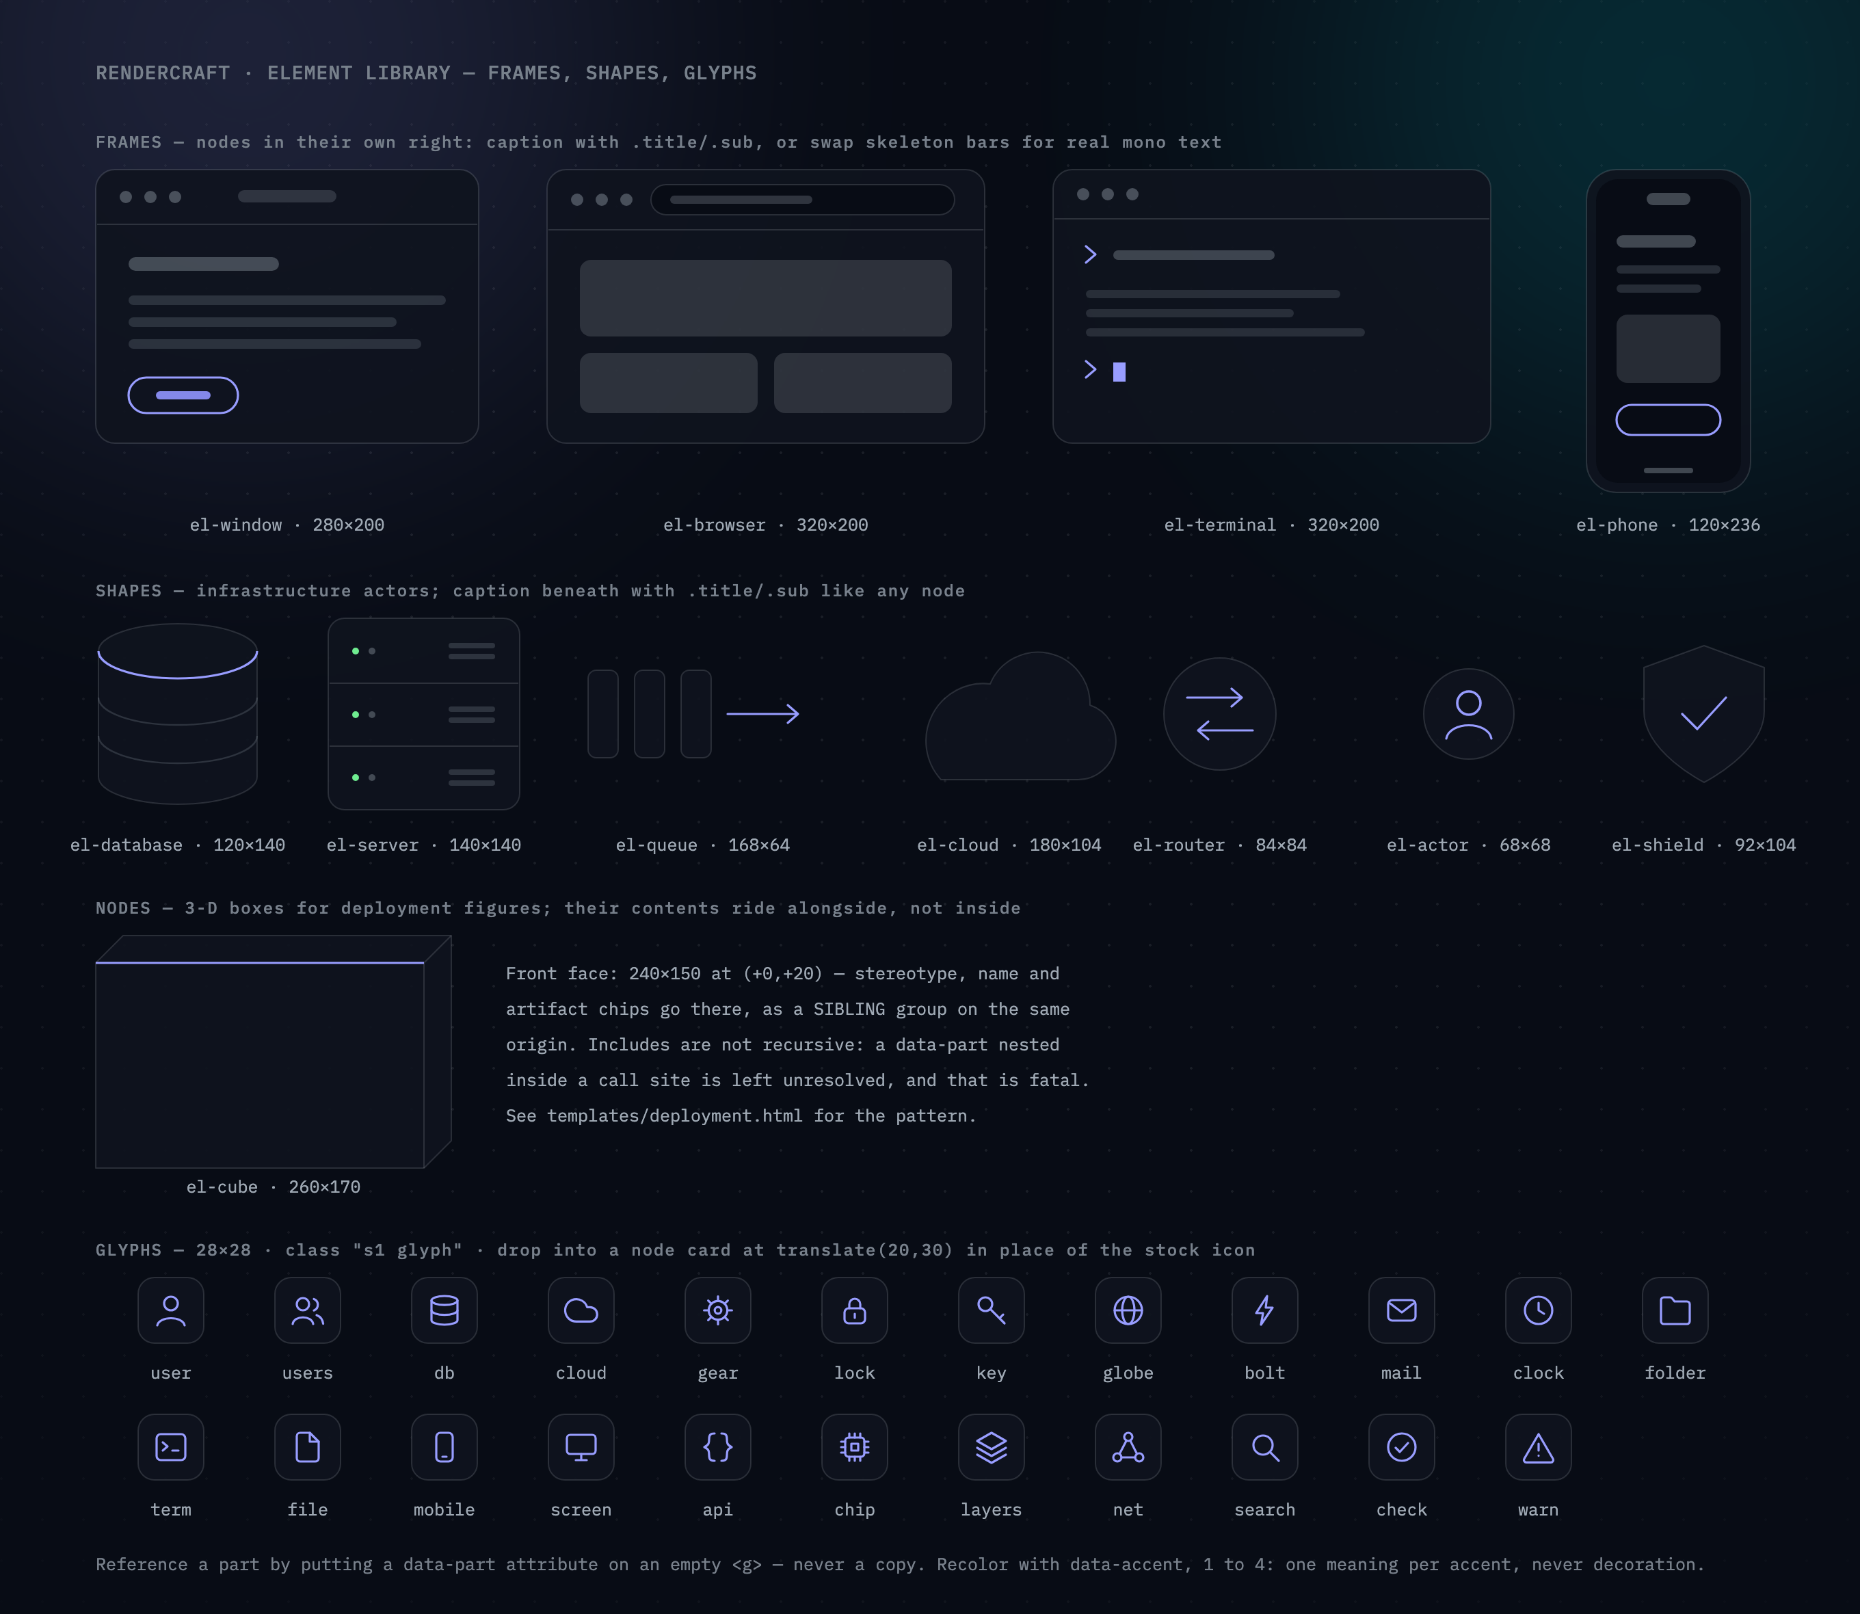Click the 'el-browser · 320×200' caption
This screenshot has height=1614, width=1860.
point(766,525)
